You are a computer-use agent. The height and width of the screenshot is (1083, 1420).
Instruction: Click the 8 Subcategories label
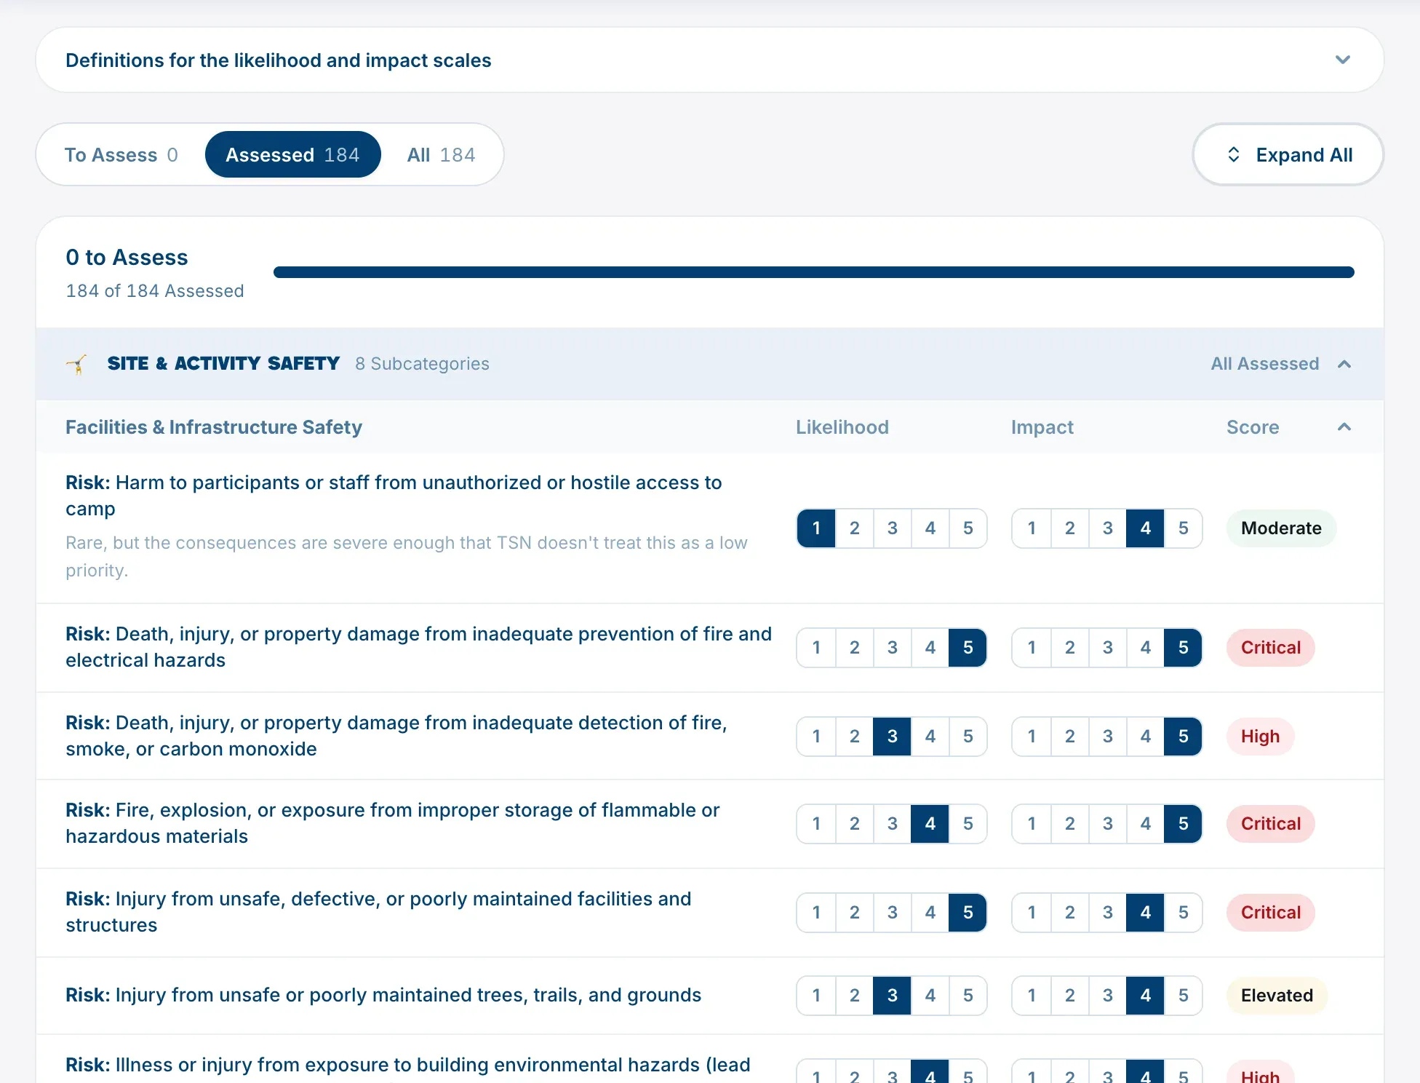[422, 363]
